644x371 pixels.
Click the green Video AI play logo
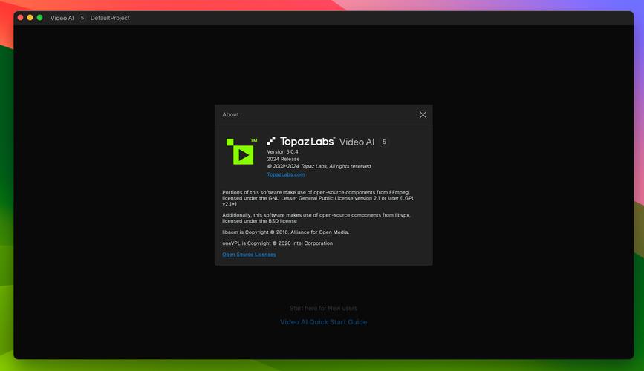tap(242, 151)
